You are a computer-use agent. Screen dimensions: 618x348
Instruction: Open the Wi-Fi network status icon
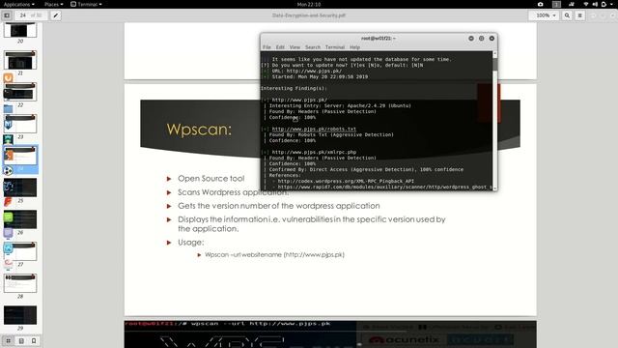[586, 4]
